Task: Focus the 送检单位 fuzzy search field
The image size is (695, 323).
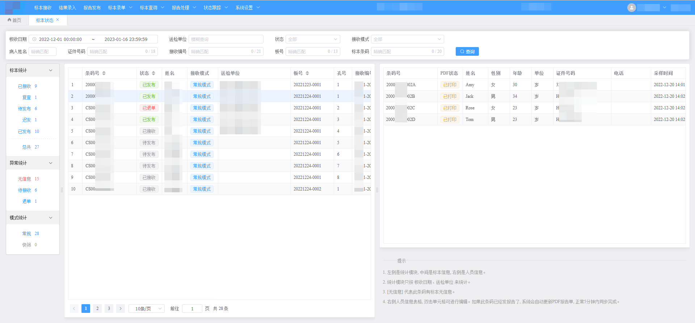Action: click(x=226, y=39)
